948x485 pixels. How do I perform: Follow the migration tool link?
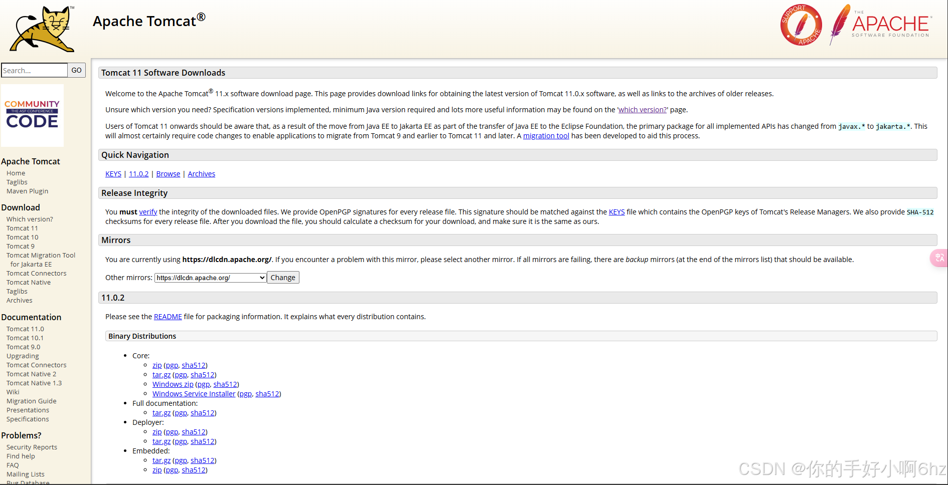coord(546,136)
